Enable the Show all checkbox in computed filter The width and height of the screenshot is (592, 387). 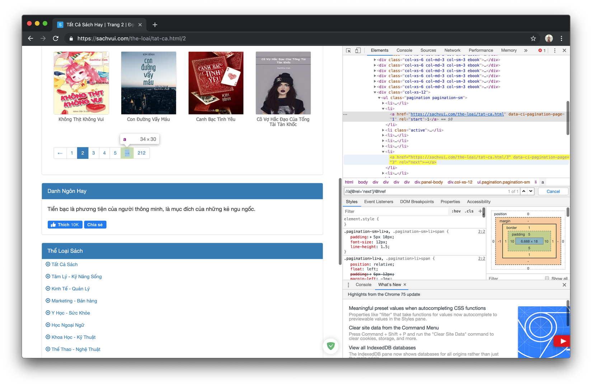click(x=547, y=278)
